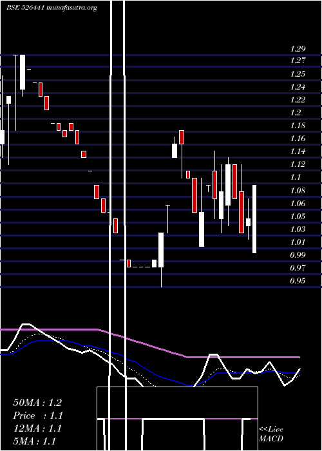Click the 1.18 price axis label
The width and height of the screenshot is (322, 451).
[x=298, y=126]
